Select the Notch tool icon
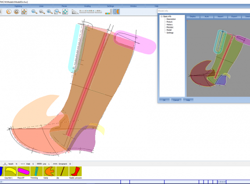Screen dimensions: 250x184 tap(5, 164)
